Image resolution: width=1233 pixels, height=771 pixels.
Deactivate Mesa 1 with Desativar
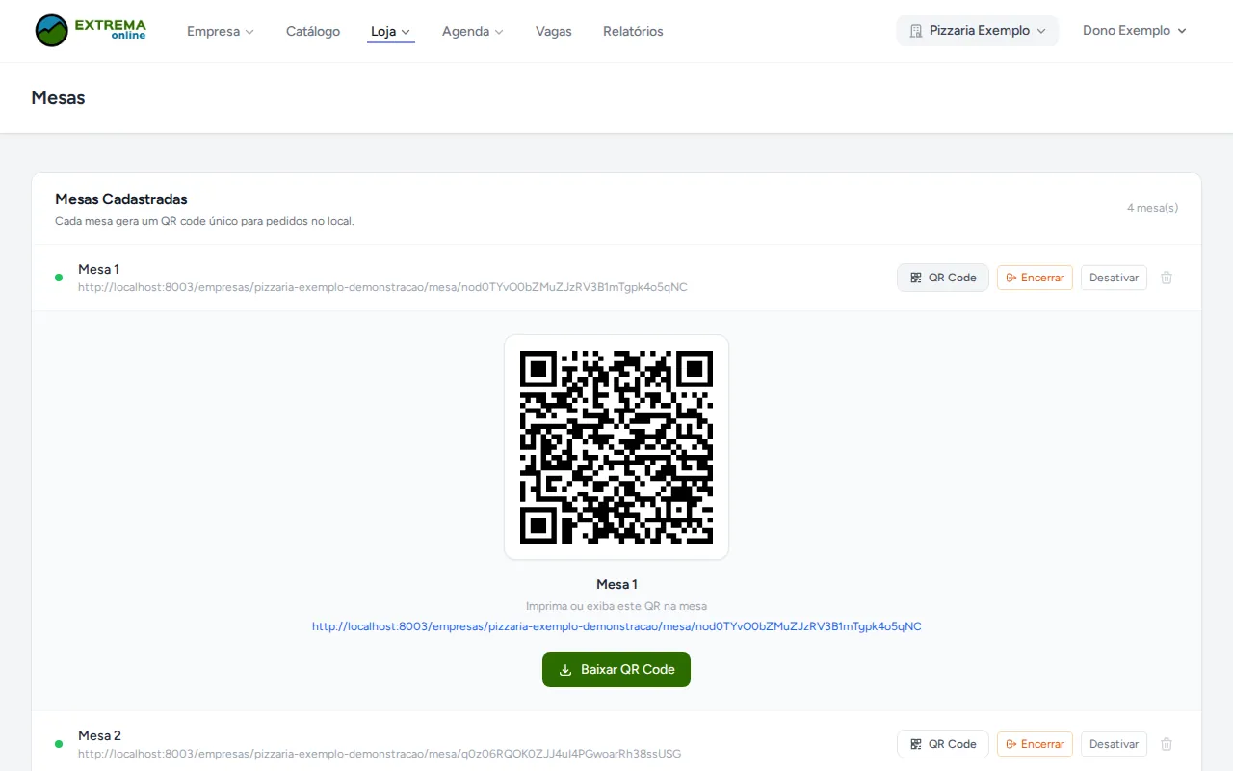coord(1114,278)
